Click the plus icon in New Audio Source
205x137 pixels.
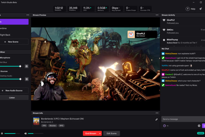2,91
